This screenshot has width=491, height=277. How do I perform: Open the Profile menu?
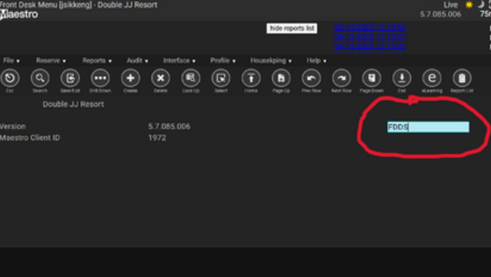pos(223,60)
